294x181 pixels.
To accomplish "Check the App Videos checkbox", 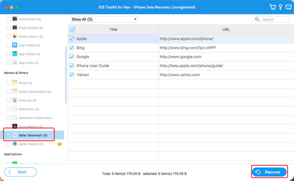I will (x=9, y=54).
